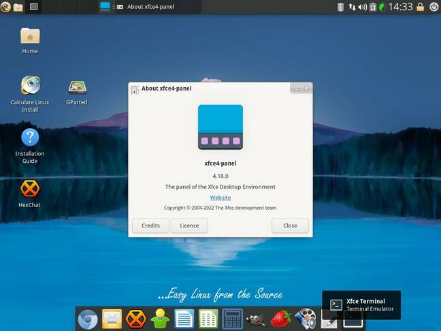Launch Strawberry music player from the dock
This screenshot has width=441, height=331.
click(x=280, y=319)
